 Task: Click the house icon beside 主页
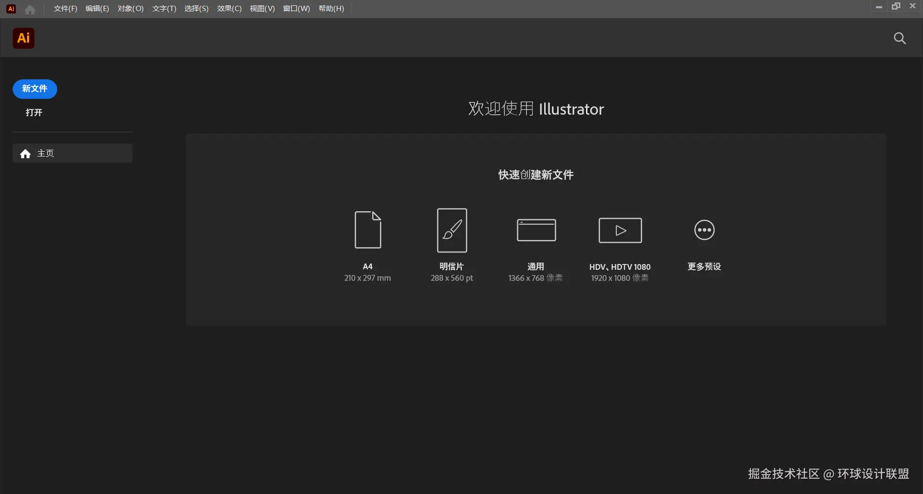coord(25,154)
